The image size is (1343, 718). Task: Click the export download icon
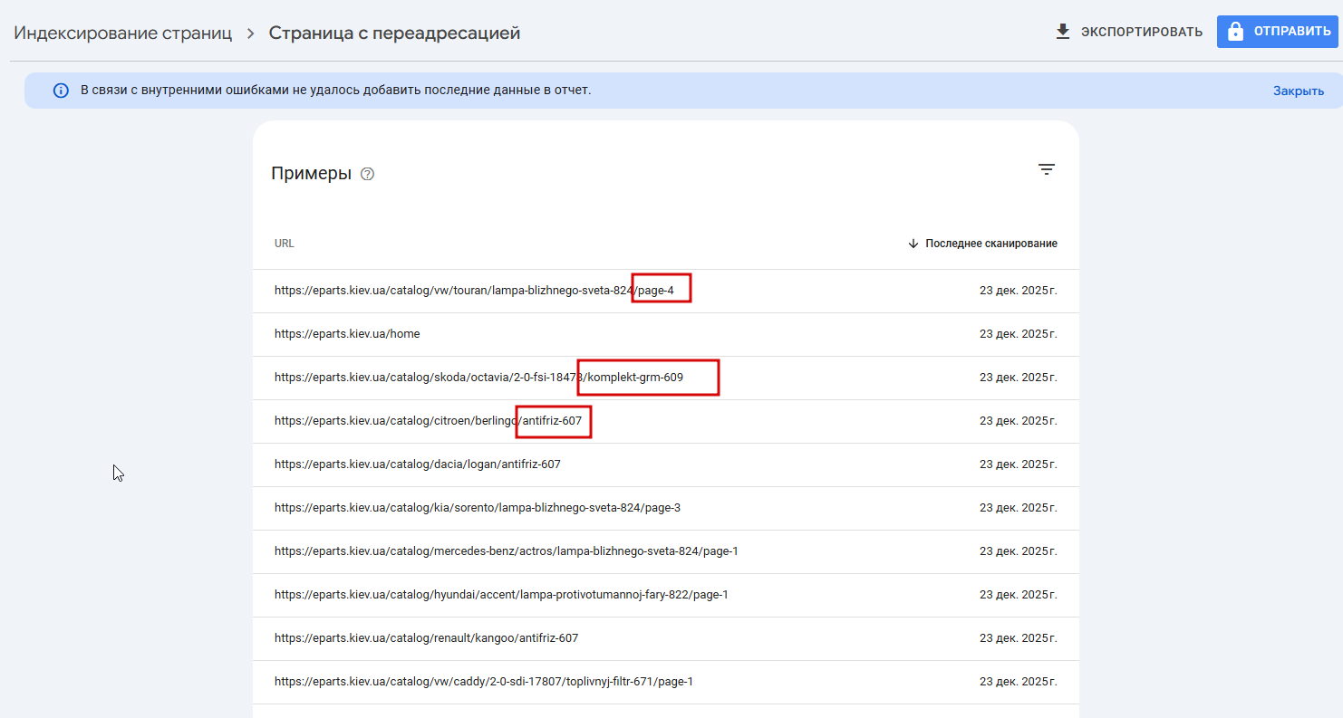point(1063,32)
